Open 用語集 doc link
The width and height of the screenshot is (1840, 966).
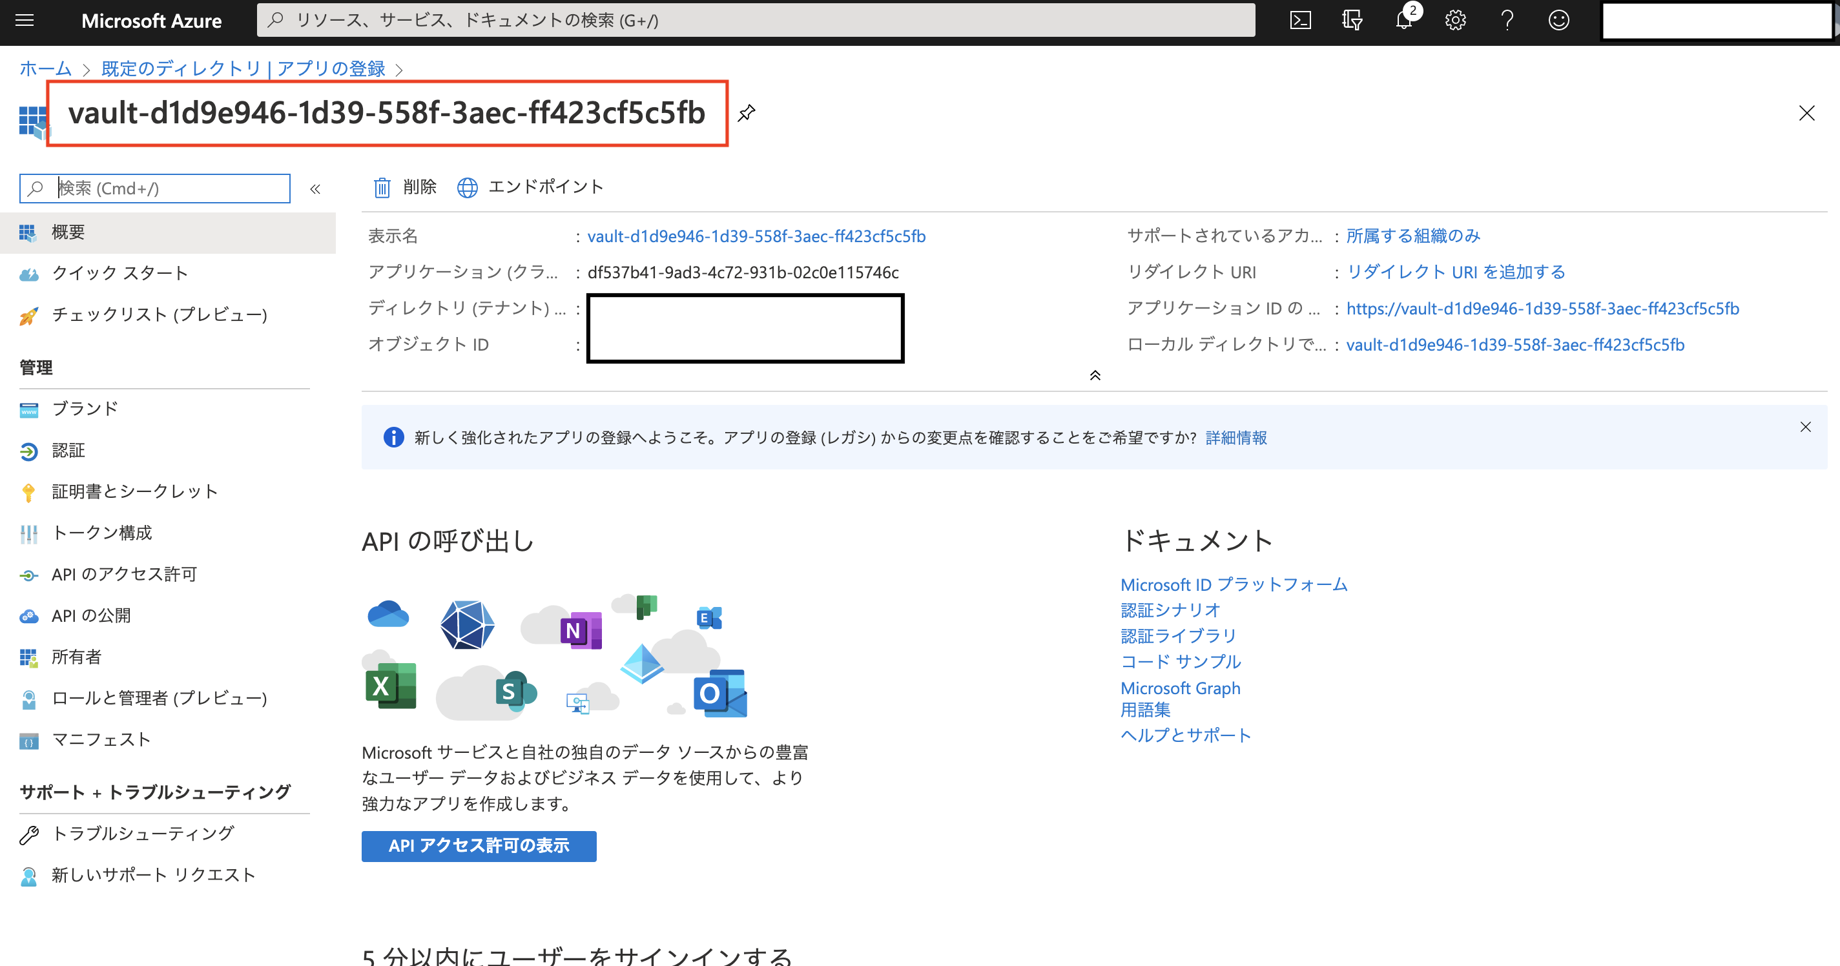(1145, 710)
